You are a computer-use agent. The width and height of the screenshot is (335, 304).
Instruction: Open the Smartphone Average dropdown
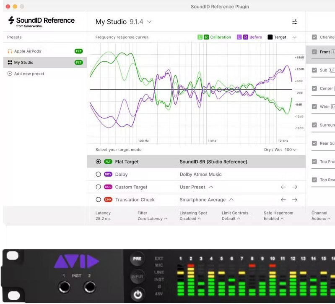pyautogui.click(x=206, y=200)
